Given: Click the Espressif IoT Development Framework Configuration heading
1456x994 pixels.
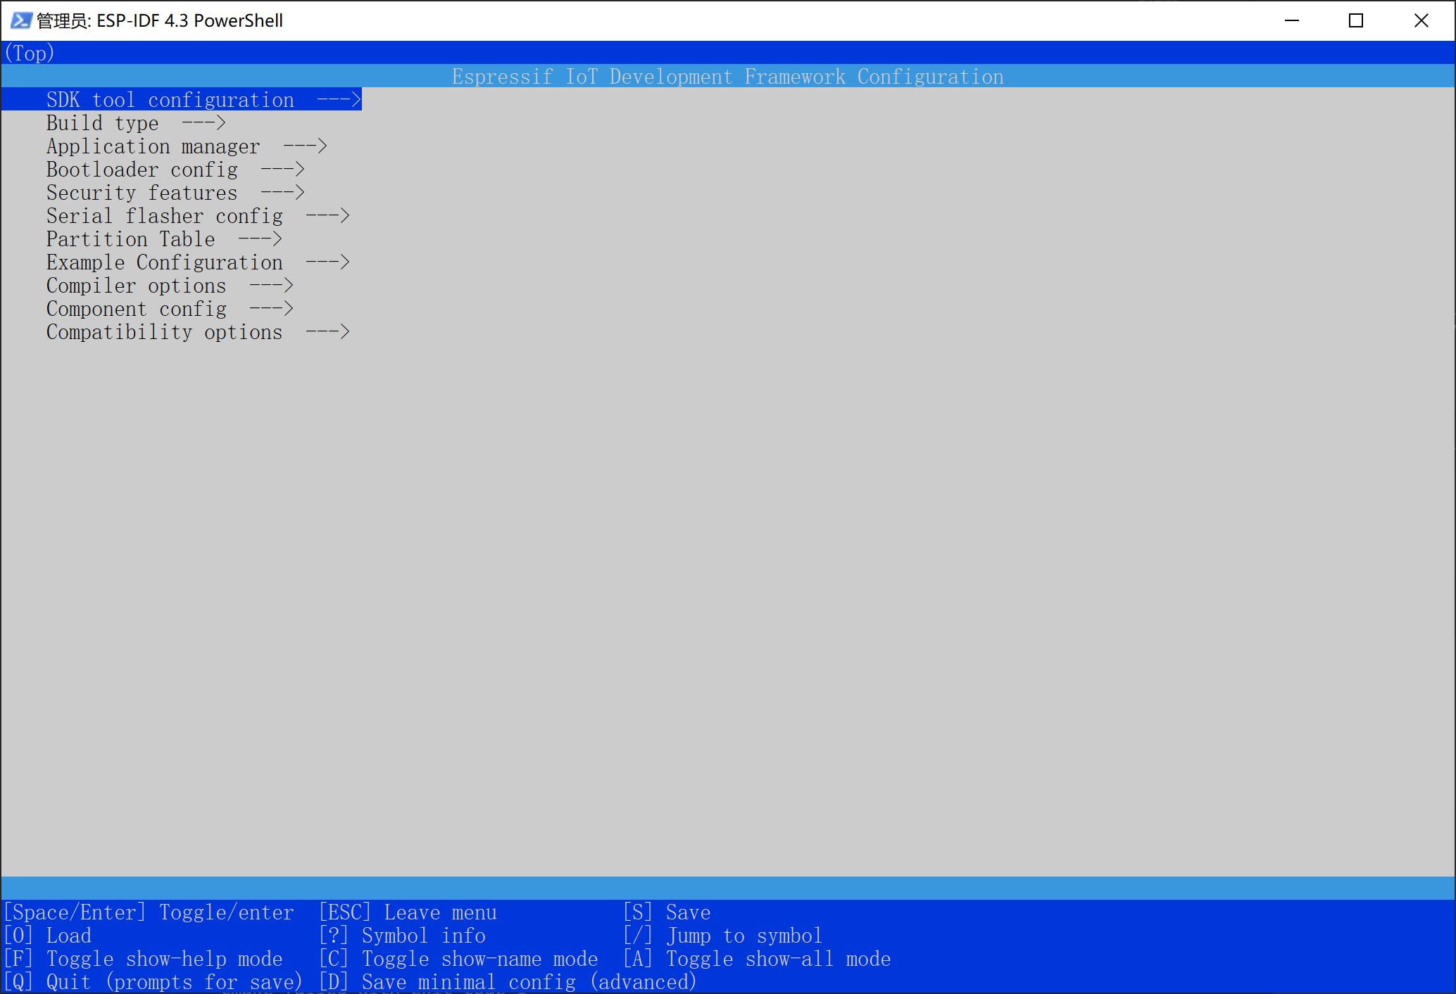Looking at the screenshot, I should tap(728, 76).
